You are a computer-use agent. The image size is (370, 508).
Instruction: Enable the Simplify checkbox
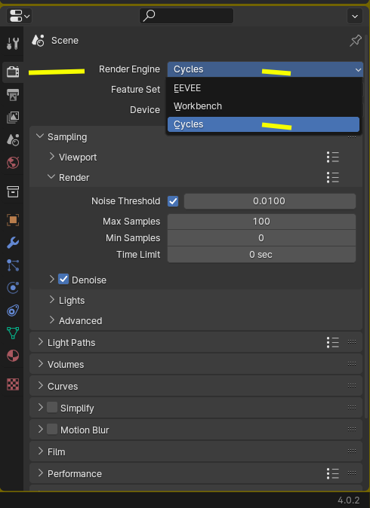click(52, 407)
